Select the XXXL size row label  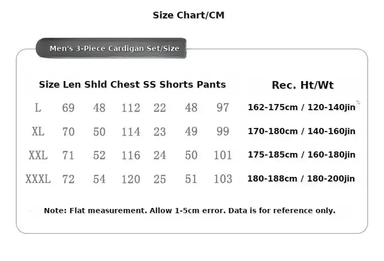pyautogui.click(x=38, y=179)
